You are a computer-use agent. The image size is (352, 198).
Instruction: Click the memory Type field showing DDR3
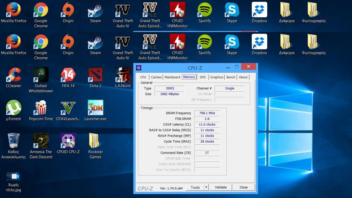[170, 88]
